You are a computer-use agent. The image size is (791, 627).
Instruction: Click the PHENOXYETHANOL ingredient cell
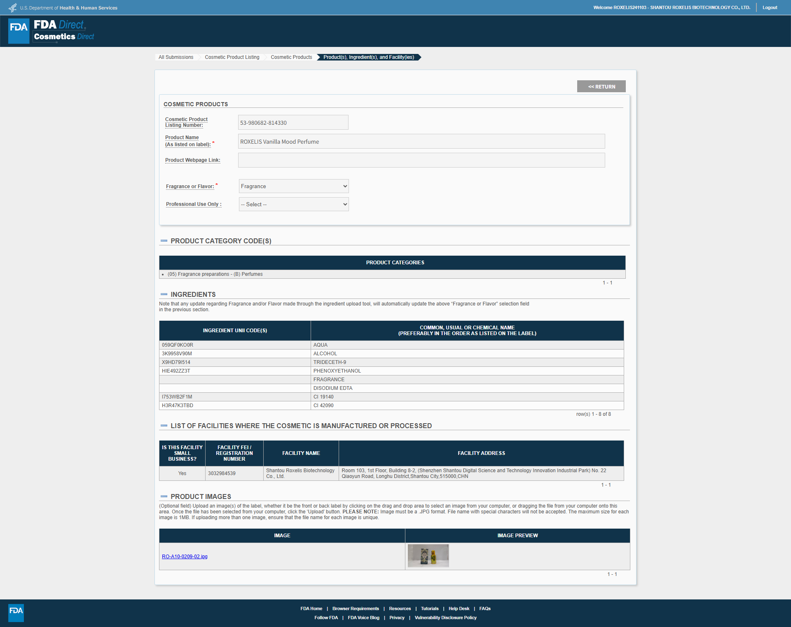[467, 371]
